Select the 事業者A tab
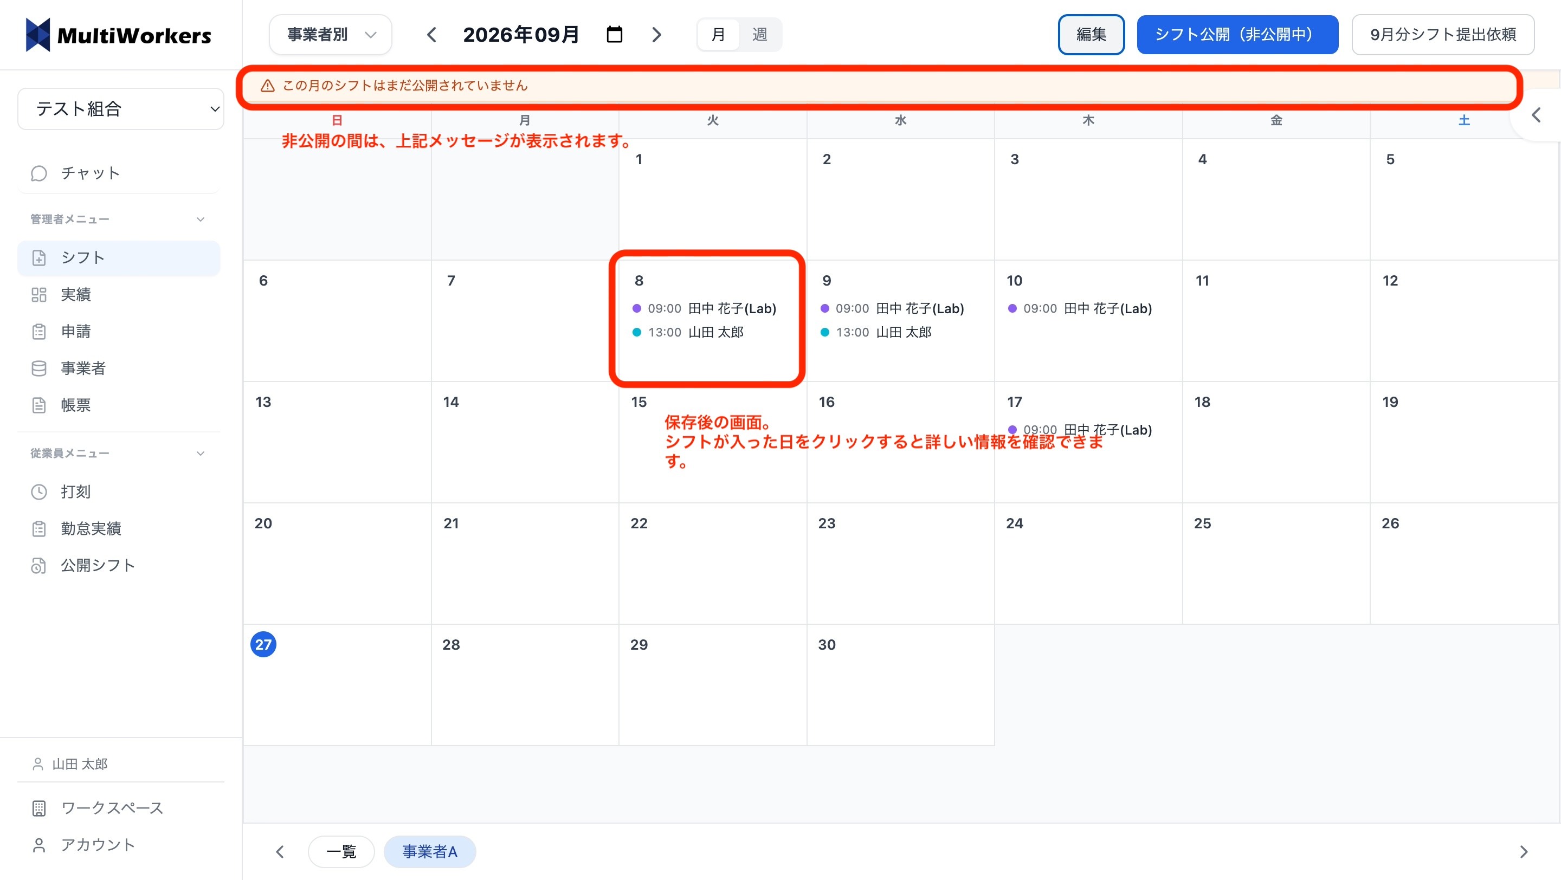 coord(430,851)
